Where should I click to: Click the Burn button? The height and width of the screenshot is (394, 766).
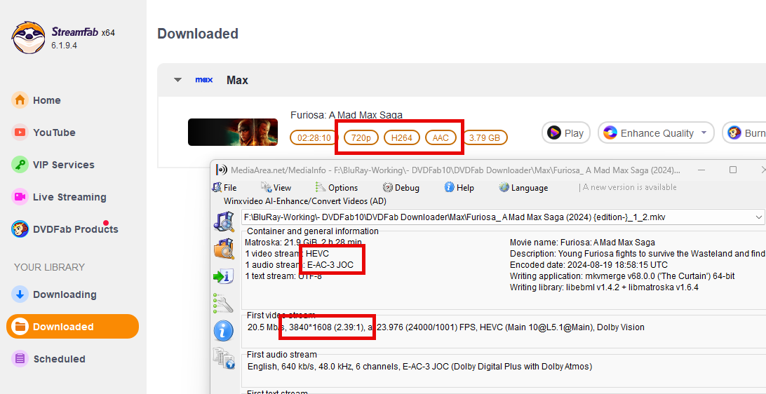(x=744, y=133)
